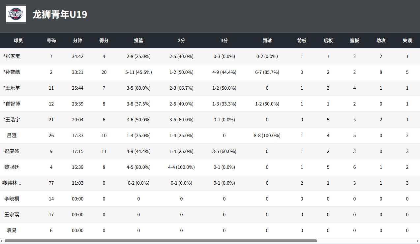This screenshot has height=244, width=420.
Task: Click the 龙狮 team logo icon
Action: pos(16,14)
